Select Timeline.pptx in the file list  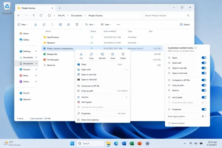53,60
